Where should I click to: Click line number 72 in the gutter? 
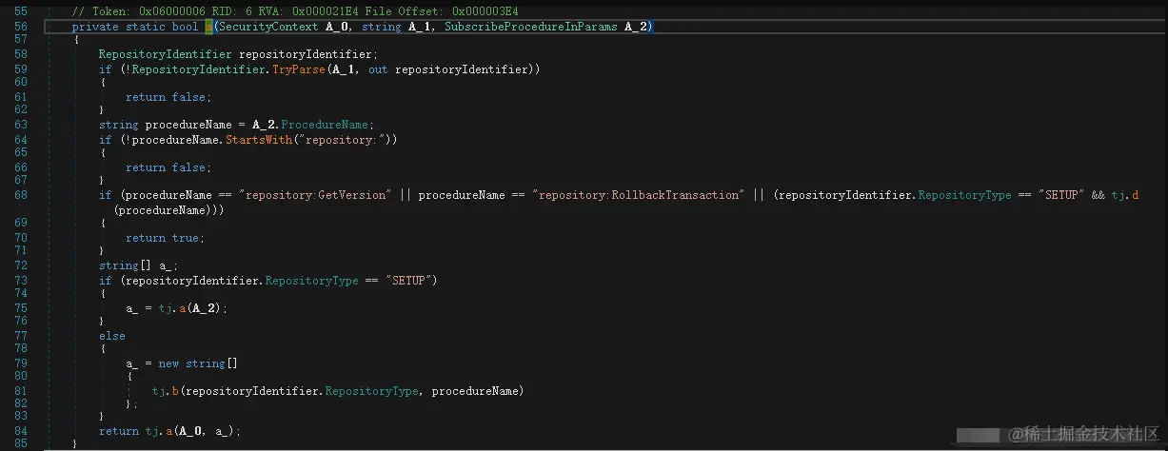point(19,265)
